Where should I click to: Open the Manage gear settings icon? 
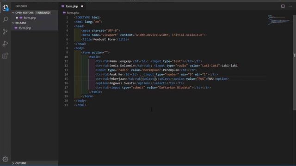(5, 159)
